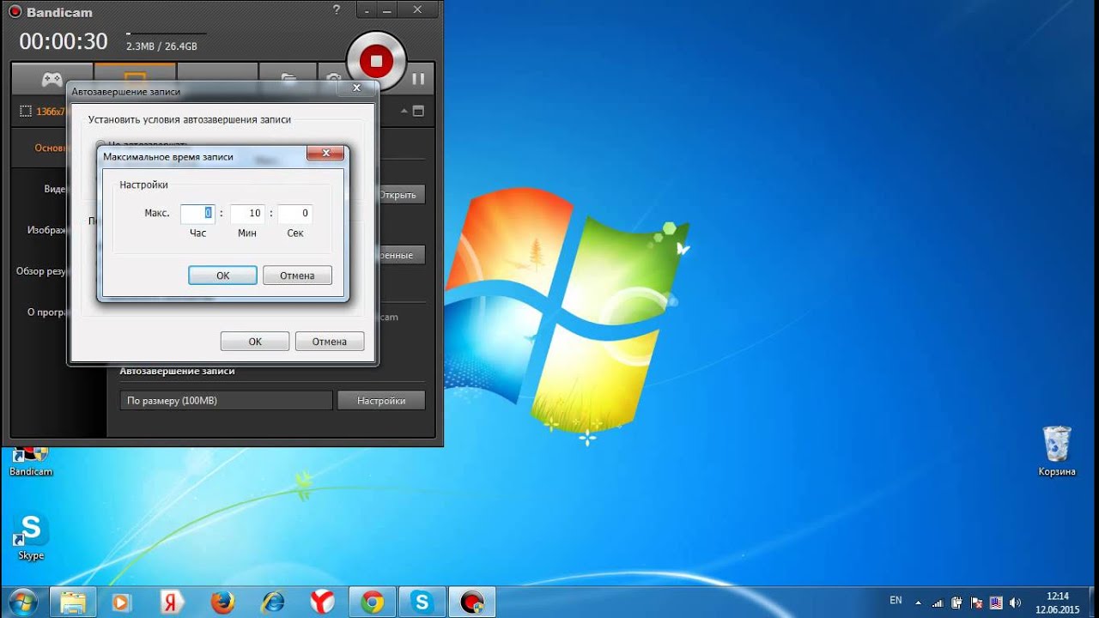Click the American flag tray icon
Image resolution: width=1099 pixels, height=618 pixels.
point(996,602)
